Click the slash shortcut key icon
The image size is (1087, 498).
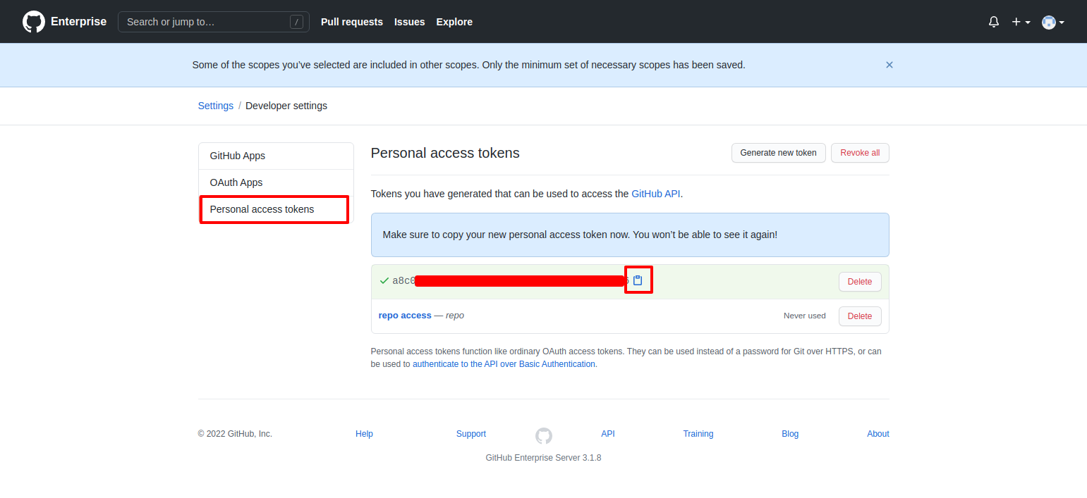coord(296,22)
